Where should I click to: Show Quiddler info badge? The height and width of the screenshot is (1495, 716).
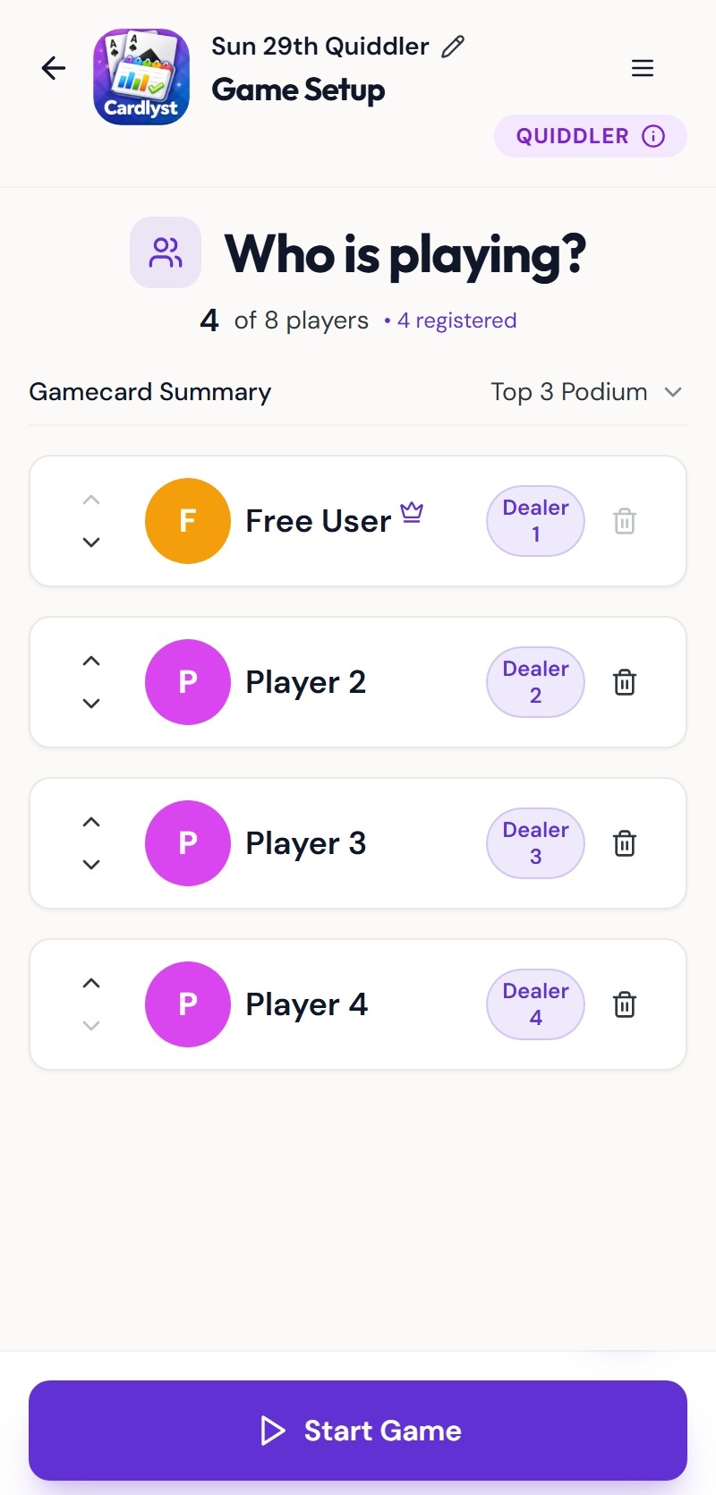point(590,136)
